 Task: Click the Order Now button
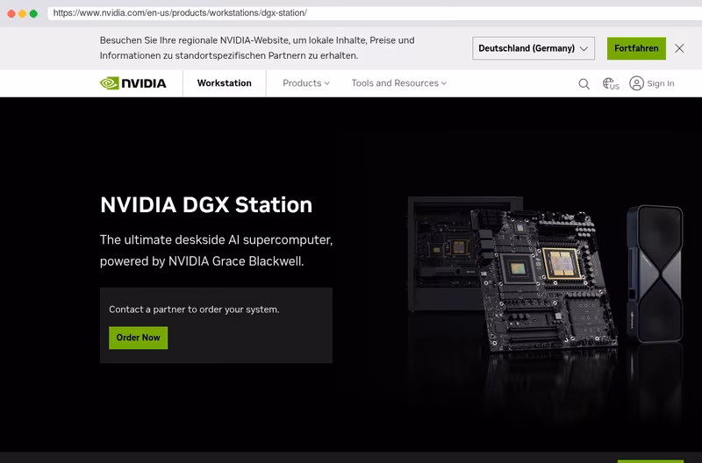139,338
